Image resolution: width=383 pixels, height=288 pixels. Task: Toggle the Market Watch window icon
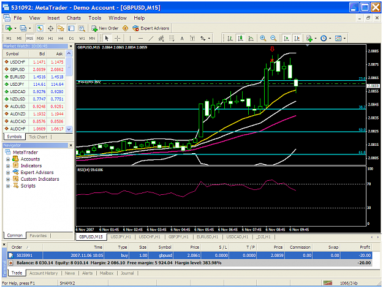[40, 28]
